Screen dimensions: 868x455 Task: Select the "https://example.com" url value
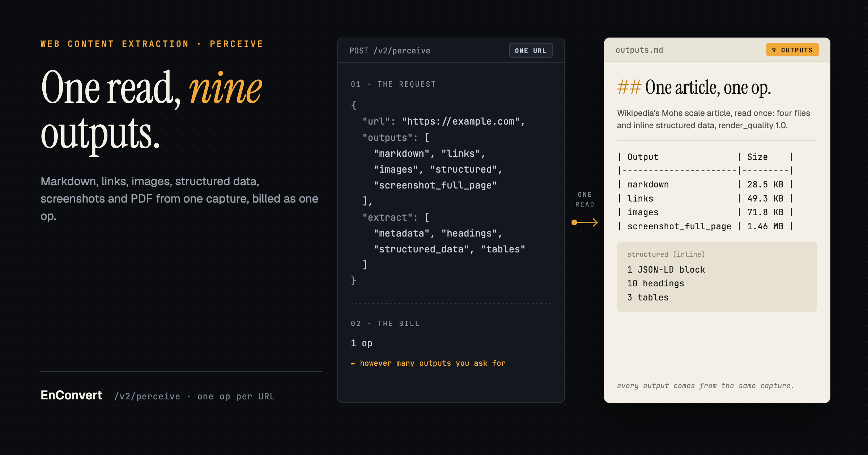(461, 121)
